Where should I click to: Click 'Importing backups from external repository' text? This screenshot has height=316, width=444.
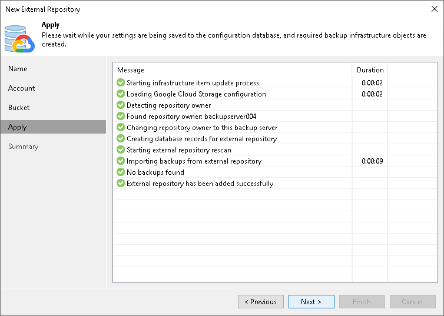[x=194, y=161]
